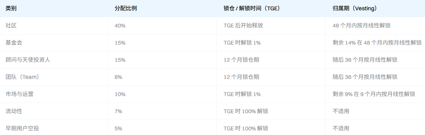425x135 pixels.
Task: Click the 社区 category cell
Action: tap(11, 26)
